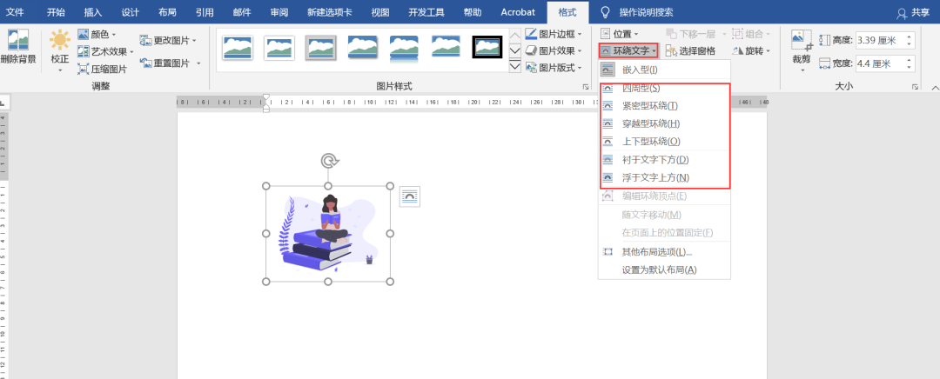
Task: Open the 大小 size dialog launcher
Action: point(916,88)
